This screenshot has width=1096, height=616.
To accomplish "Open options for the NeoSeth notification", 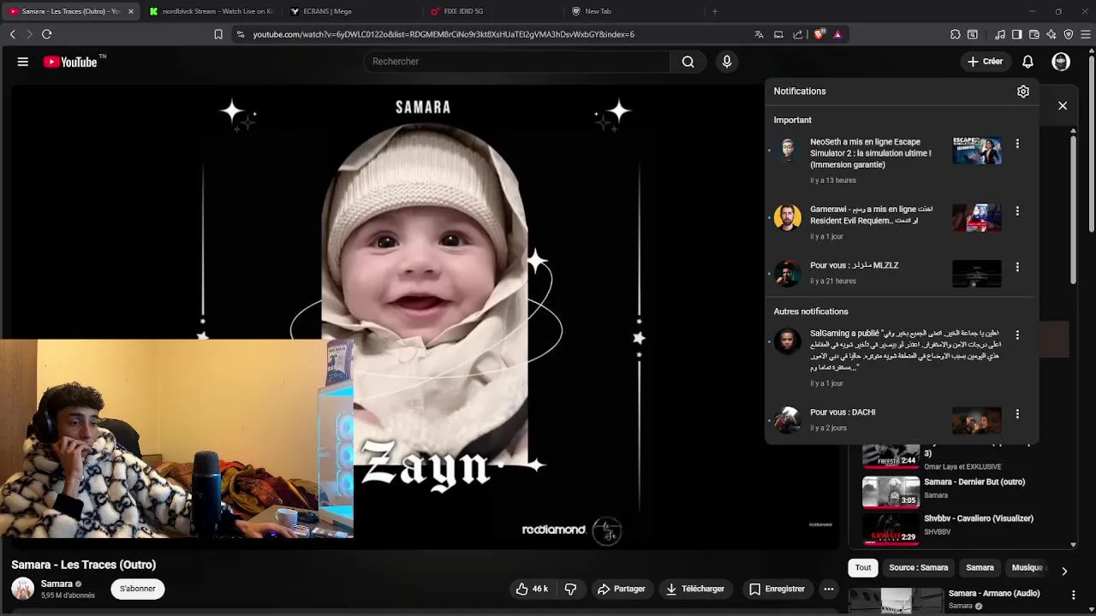I will 1017,144.
